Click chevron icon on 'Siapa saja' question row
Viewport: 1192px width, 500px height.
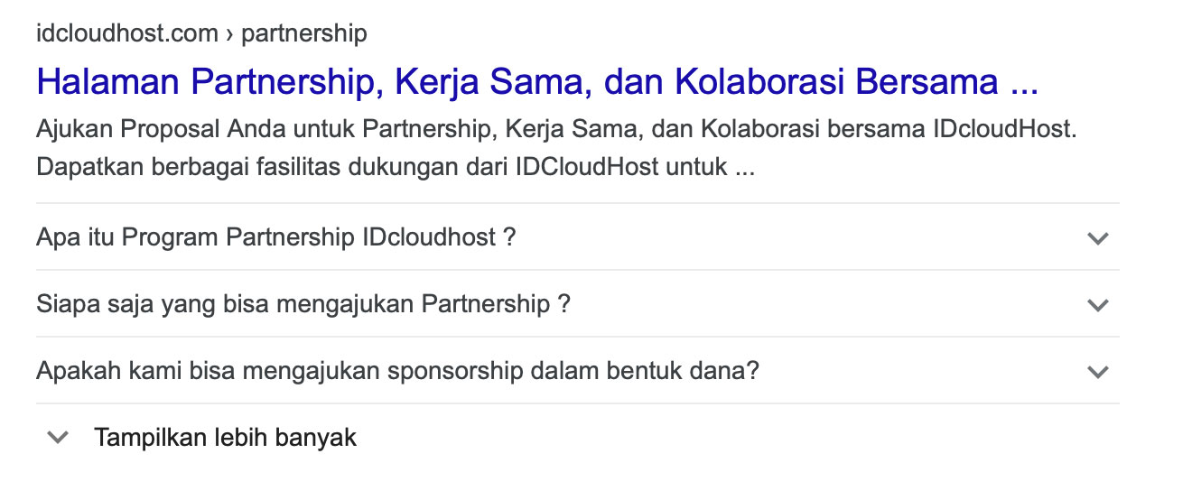click(x=1097, y=305)
